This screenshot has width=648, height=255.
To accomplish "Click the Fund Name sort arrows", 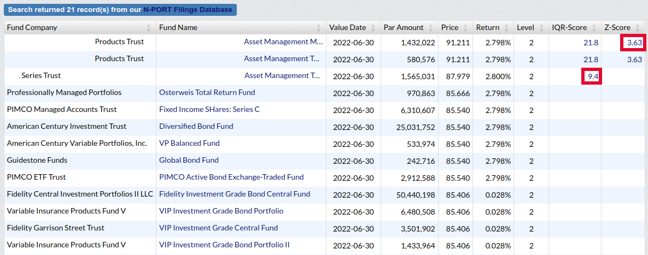I will click(x=319, y=28).
